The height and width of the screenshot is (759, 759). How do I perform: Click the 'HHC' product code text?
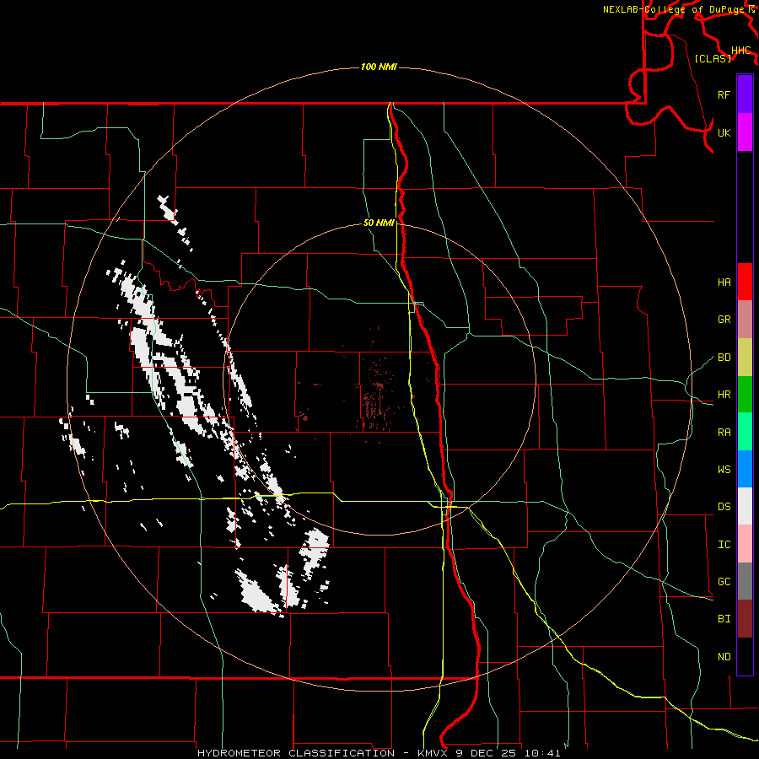pyautogui.click(x=741, y=51)
